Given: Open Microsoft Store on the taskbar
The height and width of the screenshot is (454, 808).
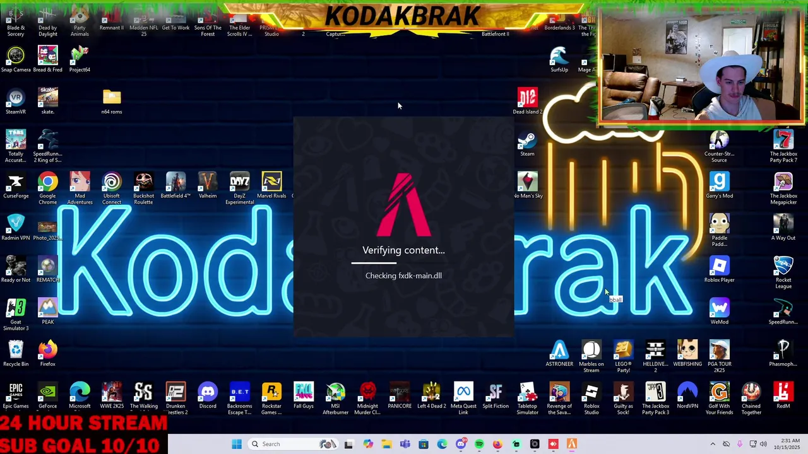Looking at the screenshot, I should [x=424, y=444].
